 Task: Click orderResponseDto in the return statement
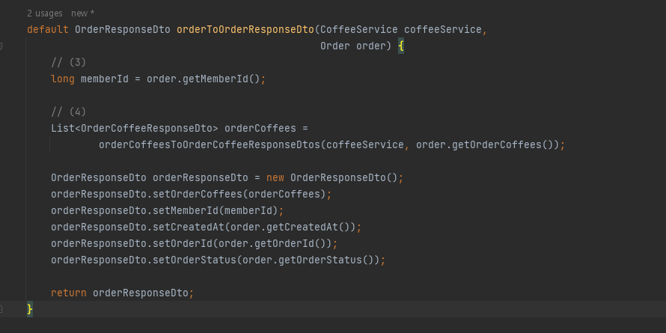pos(141,293)
